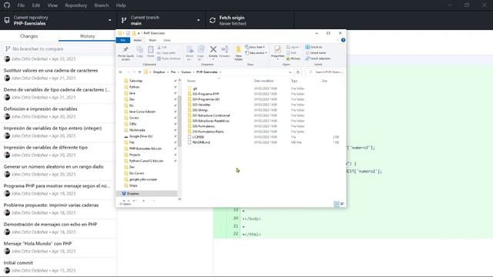Click Select none in Explorer ribbon
This screenshot has width=493, height=277.
(316, 53)
